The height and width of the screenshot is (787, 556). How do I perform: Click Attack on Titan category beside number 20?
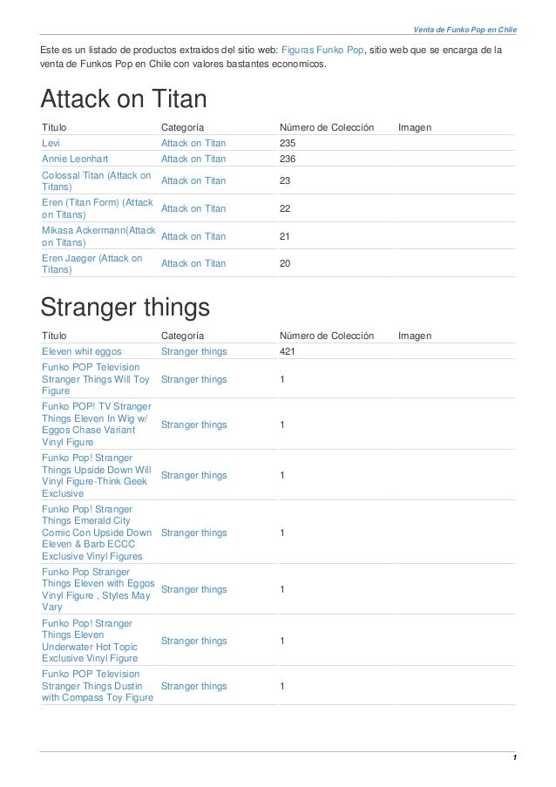coord(193,263)
